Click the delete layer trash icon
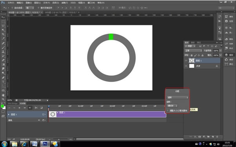This screenshot has width=236, height=147. pyautogui.click(x=217, y=136)
